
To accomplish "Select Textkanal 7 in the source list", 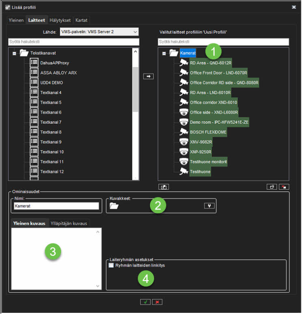I will (51, 122).
